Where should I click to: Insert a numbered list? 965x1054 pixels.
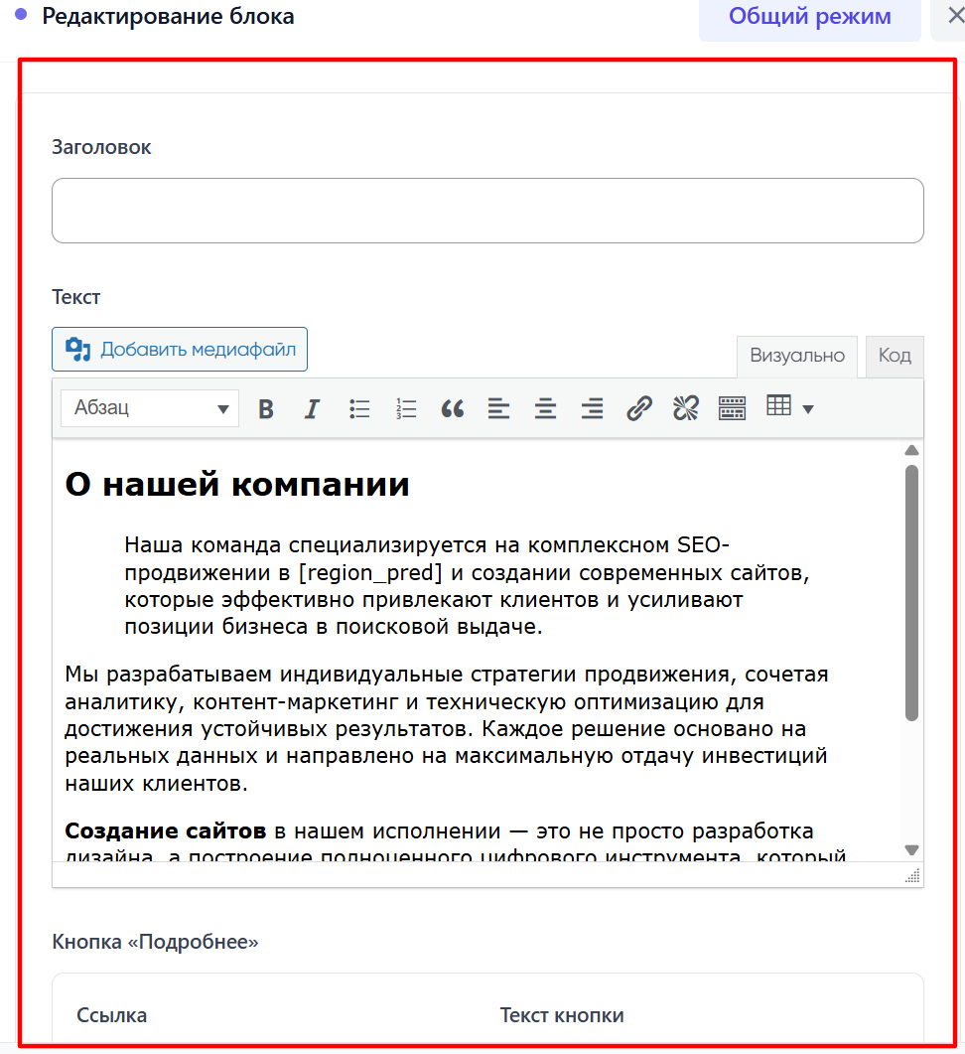[406, 408]
